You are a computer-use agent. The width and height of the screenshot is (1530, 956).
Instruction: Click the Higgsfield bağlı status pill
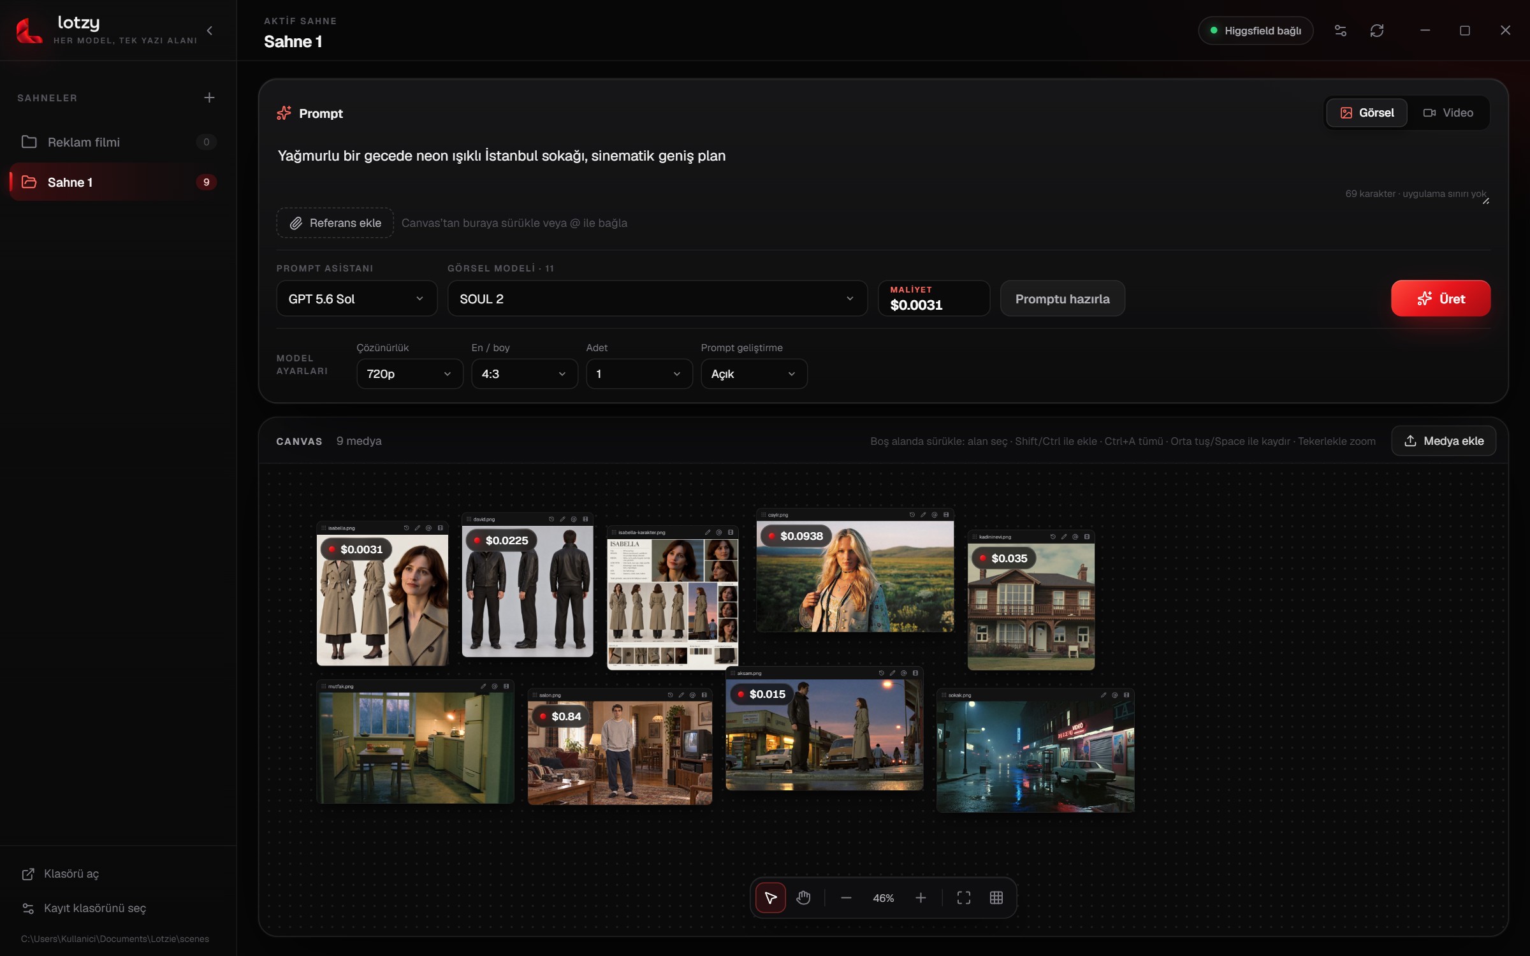[1255, 31]
